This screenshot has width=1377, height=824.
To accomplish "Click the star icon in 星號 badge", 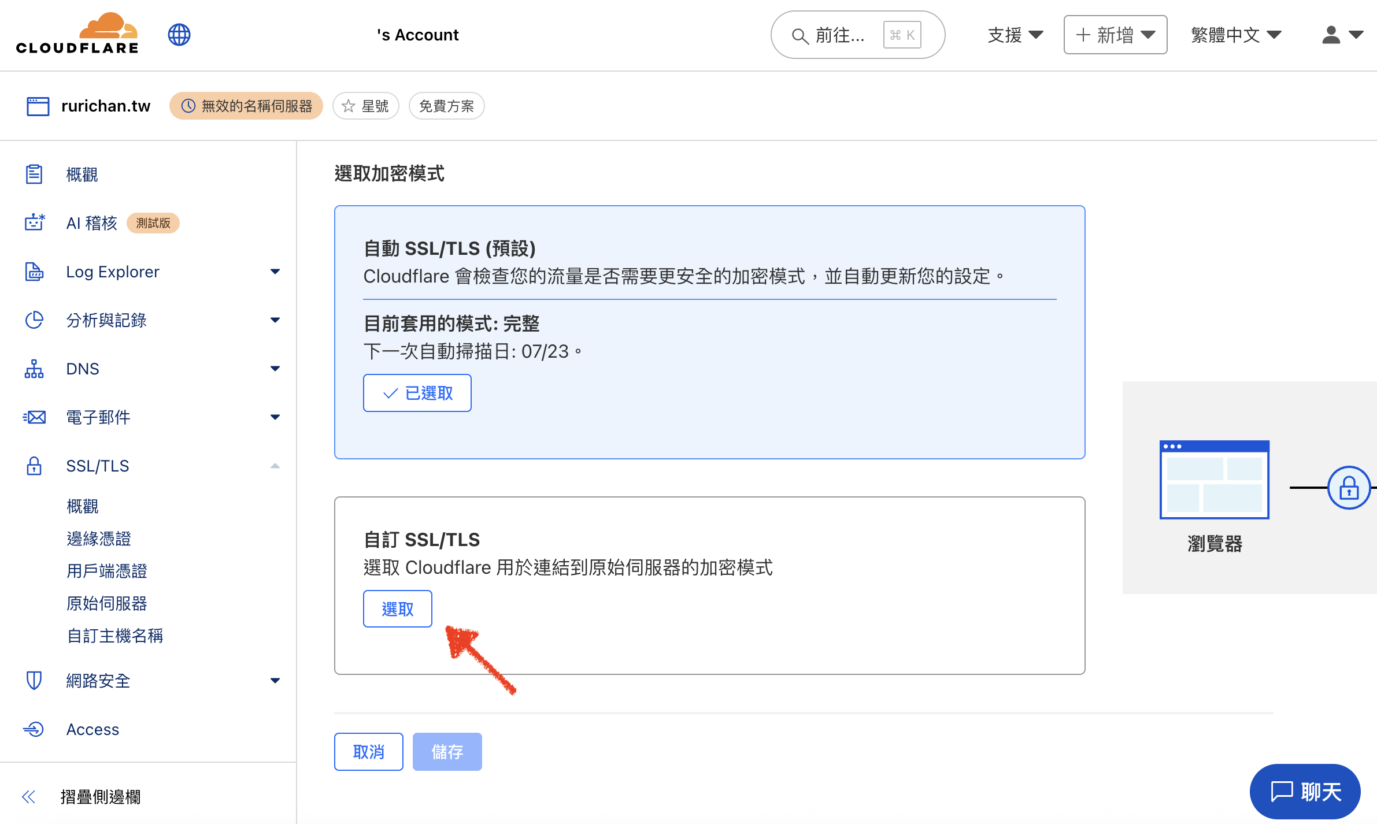I will tap(348, 106).
